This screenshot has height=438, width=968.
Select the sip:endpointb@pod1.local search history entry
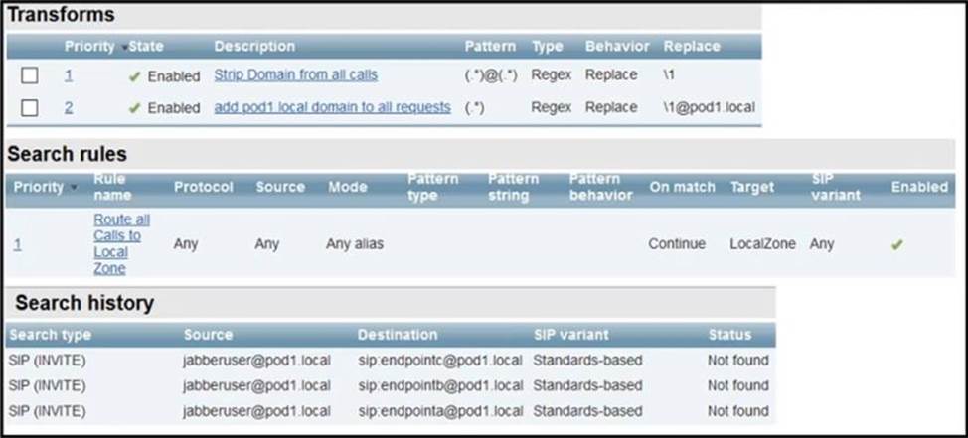(x=439, y=385)
